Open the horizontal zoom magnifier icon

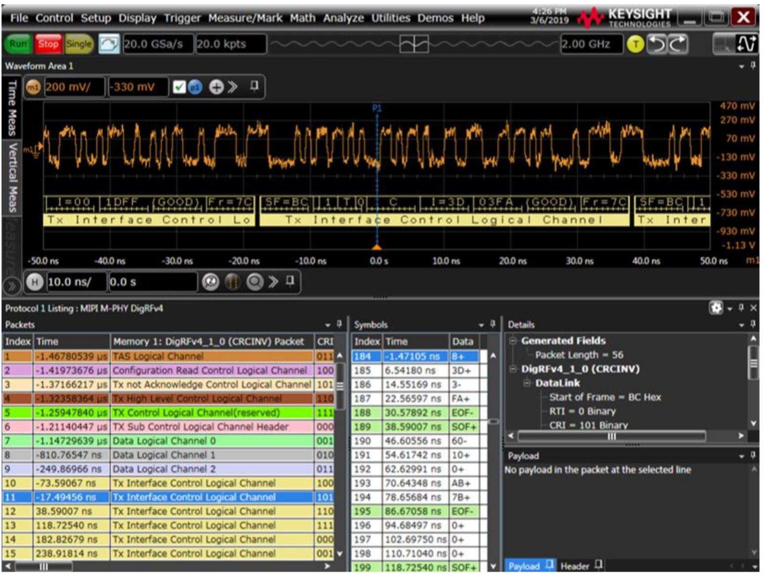[x=255, y=281]
